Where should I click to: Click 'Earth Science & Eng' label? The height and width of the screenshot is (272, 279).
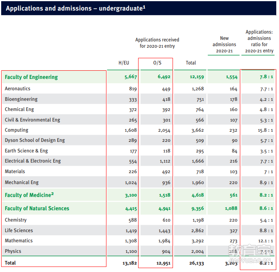[26, 151]
